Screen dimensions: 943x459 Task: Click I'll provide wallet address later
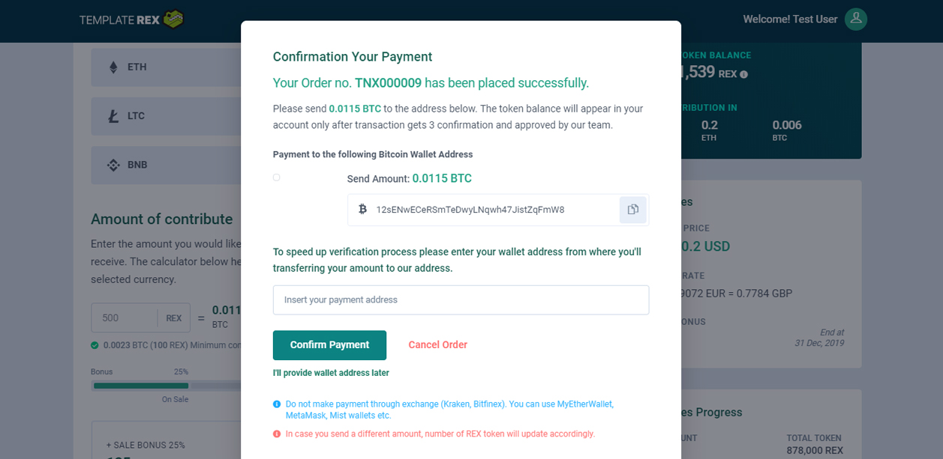(x=331, y=373)
